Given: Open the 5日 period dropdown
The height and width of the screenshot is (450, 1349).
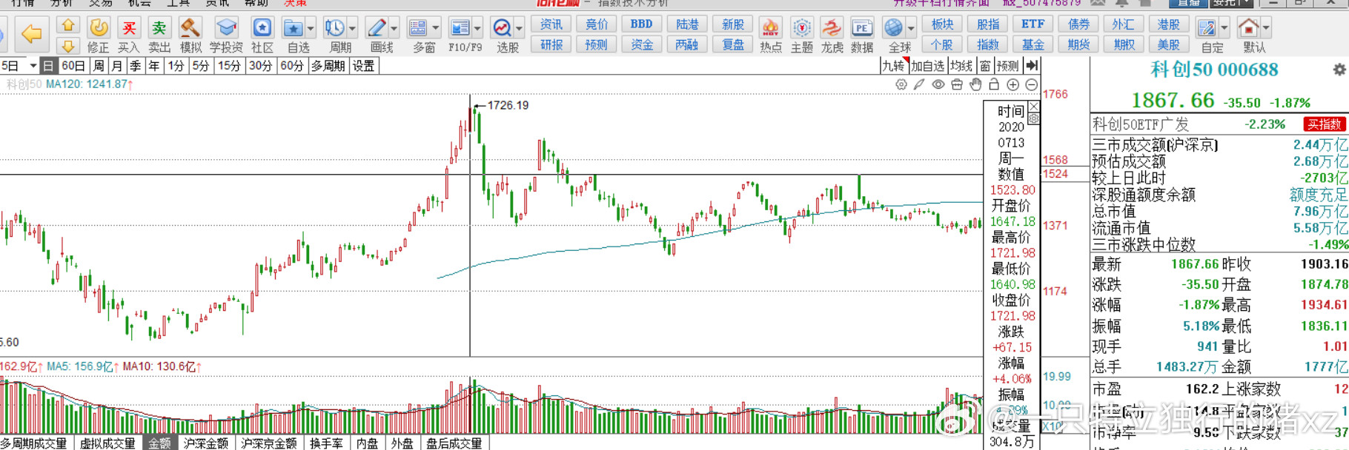Looking at the screenshot, I should point(19,66).
